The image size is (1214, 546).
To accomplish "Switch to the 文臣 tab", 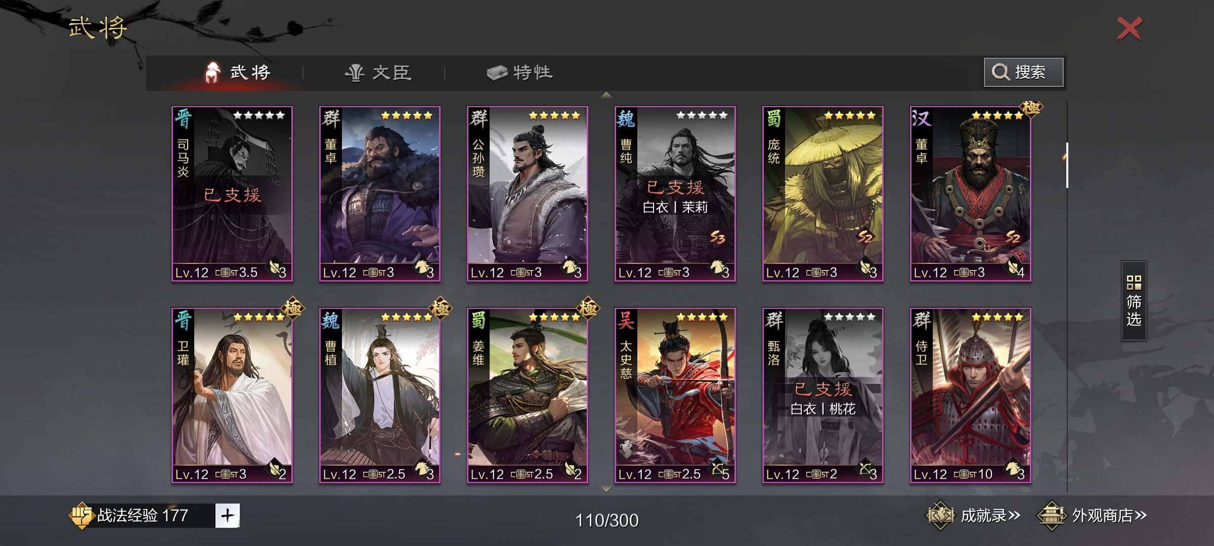I will tap(378, 73).
